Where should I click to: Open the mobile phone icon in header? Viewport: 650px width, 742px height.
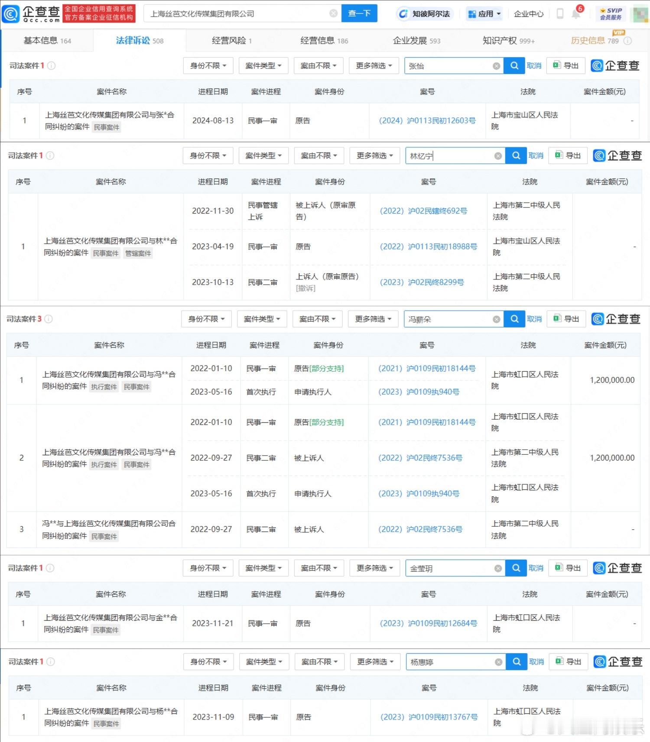point(560,13)
